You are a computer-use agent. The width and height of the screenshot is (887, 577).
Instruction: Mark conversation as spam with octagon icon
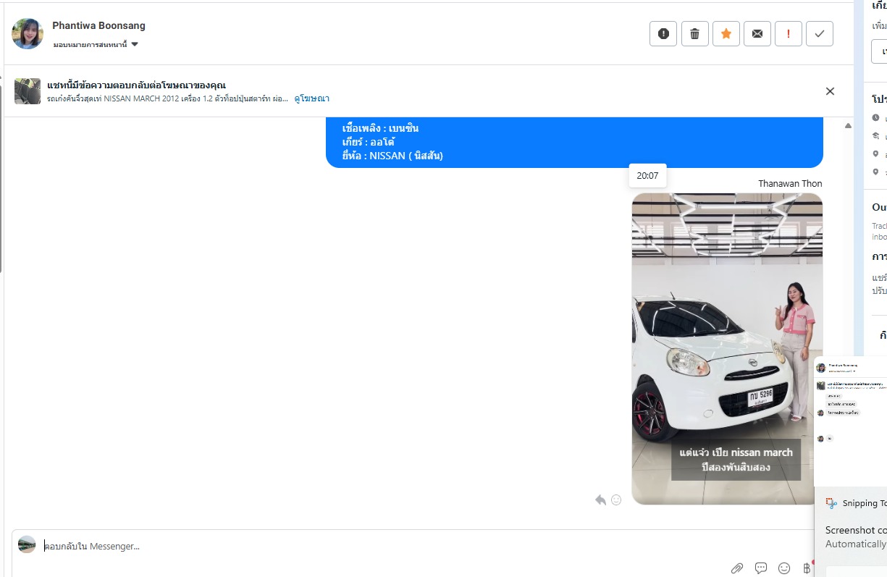[663, 33]
